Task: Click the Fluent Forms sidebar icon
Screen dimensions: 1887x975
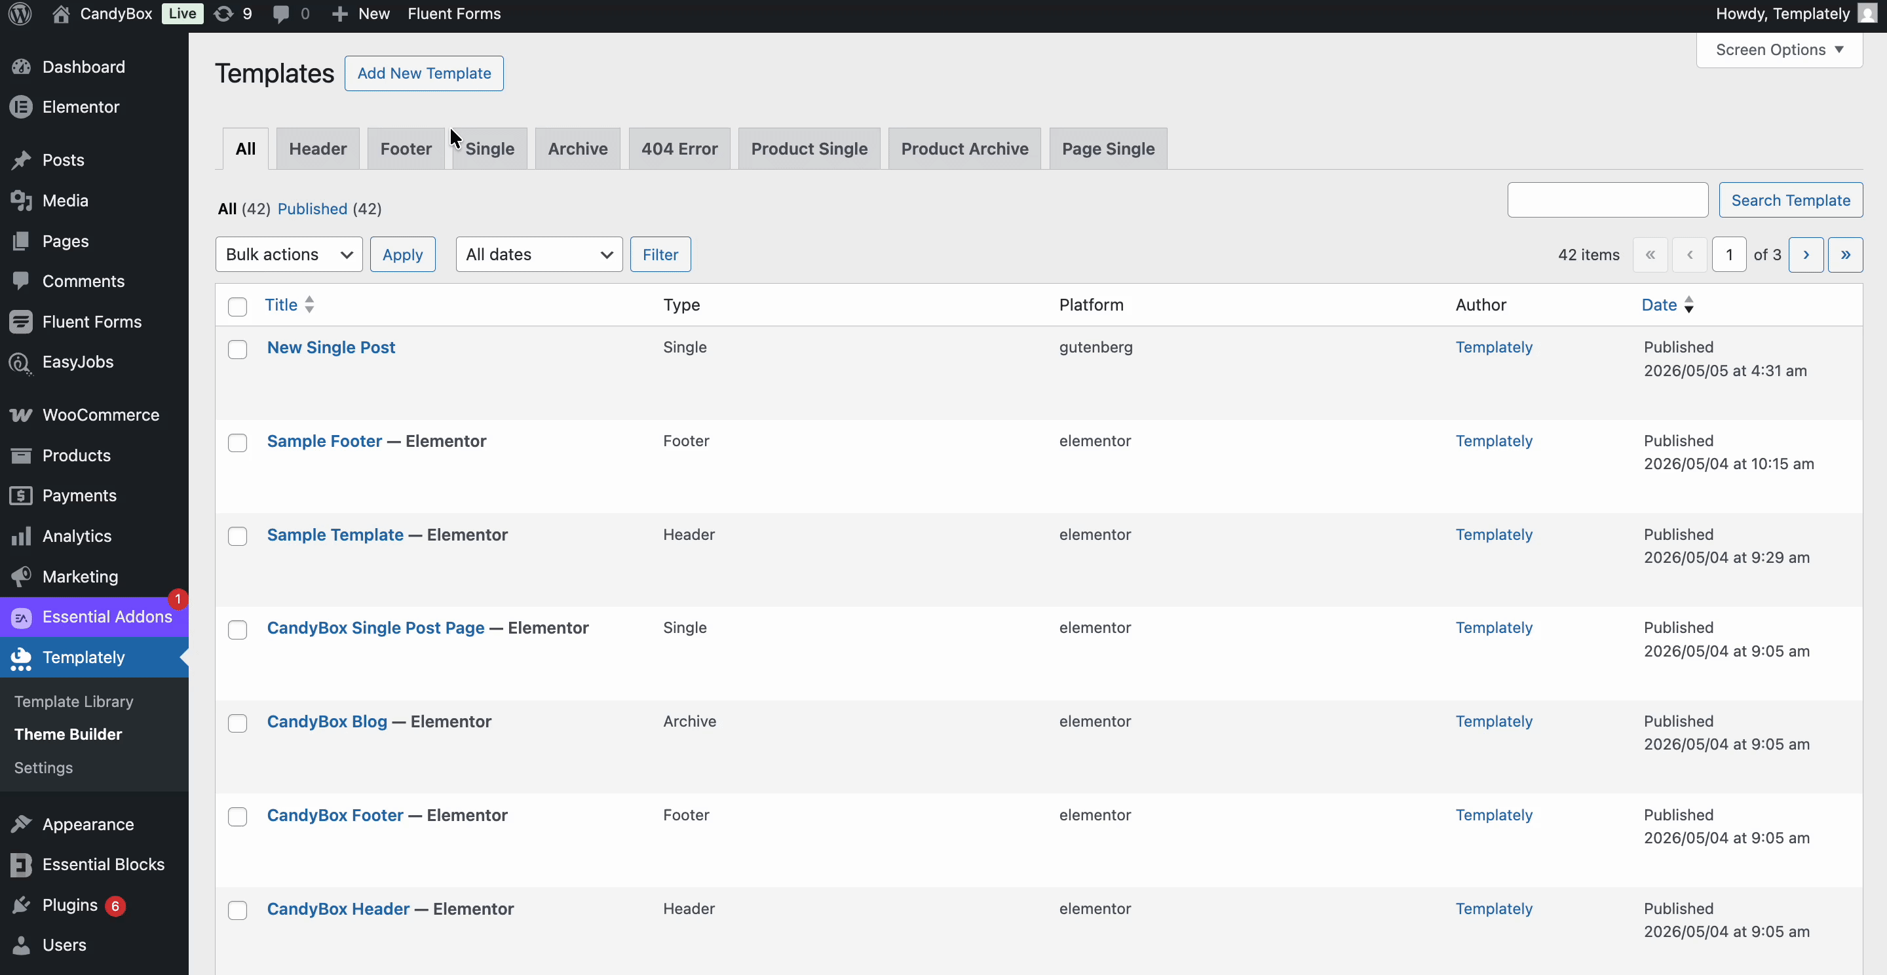Action: coord(21,322)
